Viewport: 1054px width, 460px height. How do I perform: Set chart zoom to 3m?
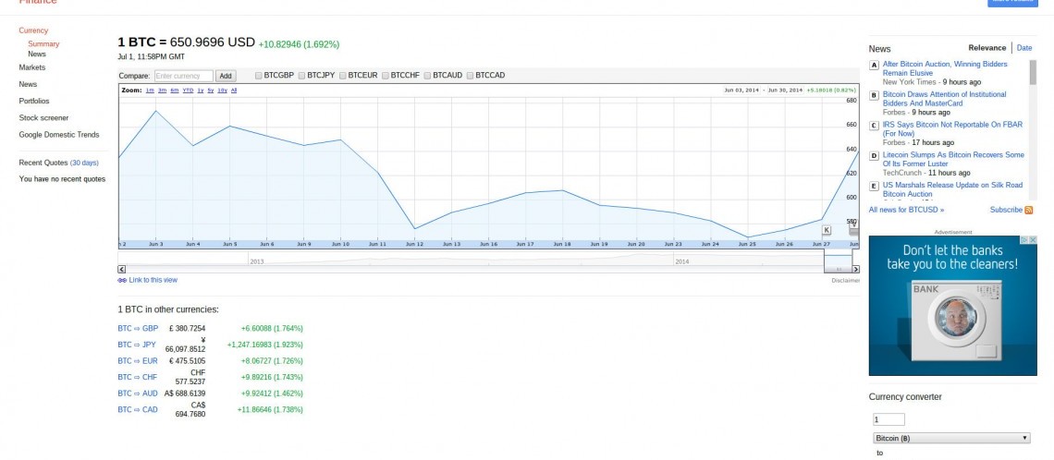pyautogui.click(x=162, y=90)
